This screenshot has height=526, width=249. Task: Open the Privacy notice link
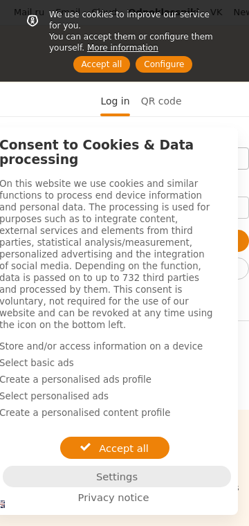113,498
